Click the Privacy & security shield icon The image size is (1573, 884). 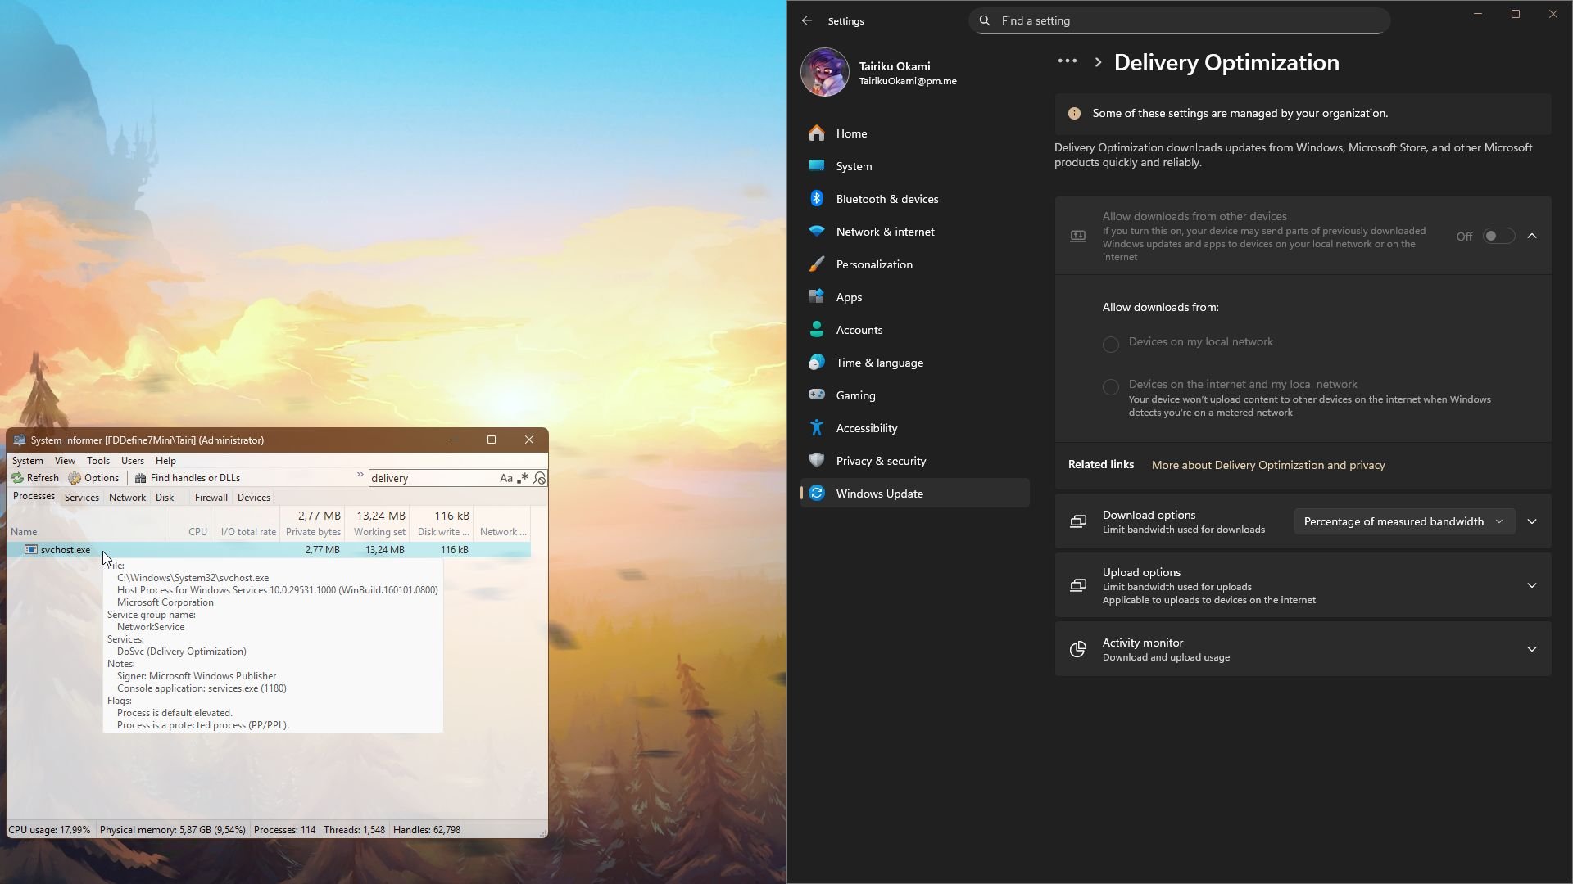click(817, 461)
